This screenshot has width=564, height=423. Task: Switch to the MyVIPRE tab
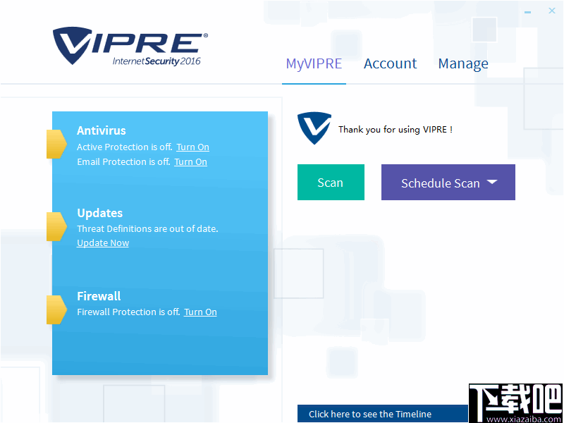[x=314, y=63]
